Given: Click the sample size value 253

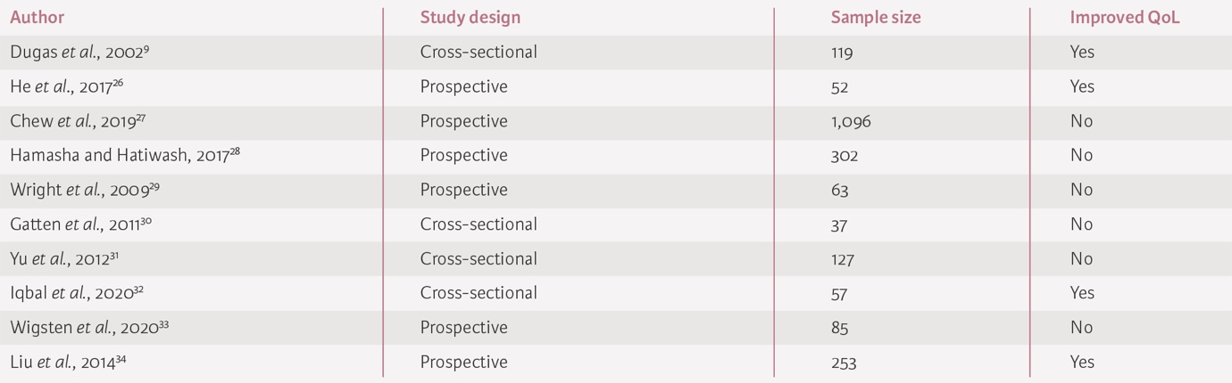Looking at the screenshot, I should pos(844,363).
